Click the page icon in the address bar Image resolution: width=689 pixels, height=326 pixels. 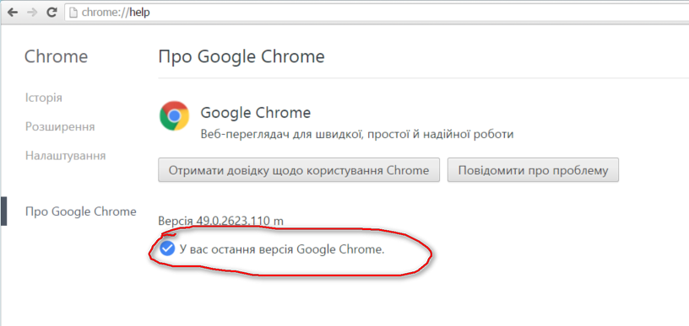(x=73, y=13)
